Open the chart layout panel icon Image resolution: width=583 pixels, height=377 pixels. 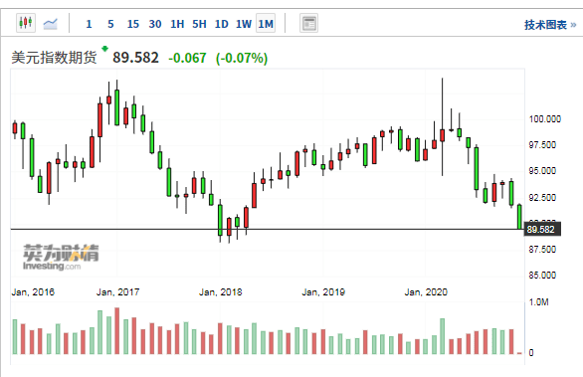[x=308, y=24]
